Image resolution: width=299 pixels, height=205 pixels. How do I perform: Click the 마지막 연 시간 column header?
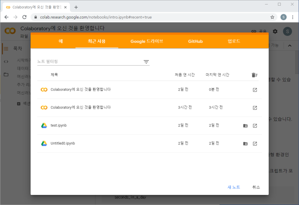[x=218, y=75]
